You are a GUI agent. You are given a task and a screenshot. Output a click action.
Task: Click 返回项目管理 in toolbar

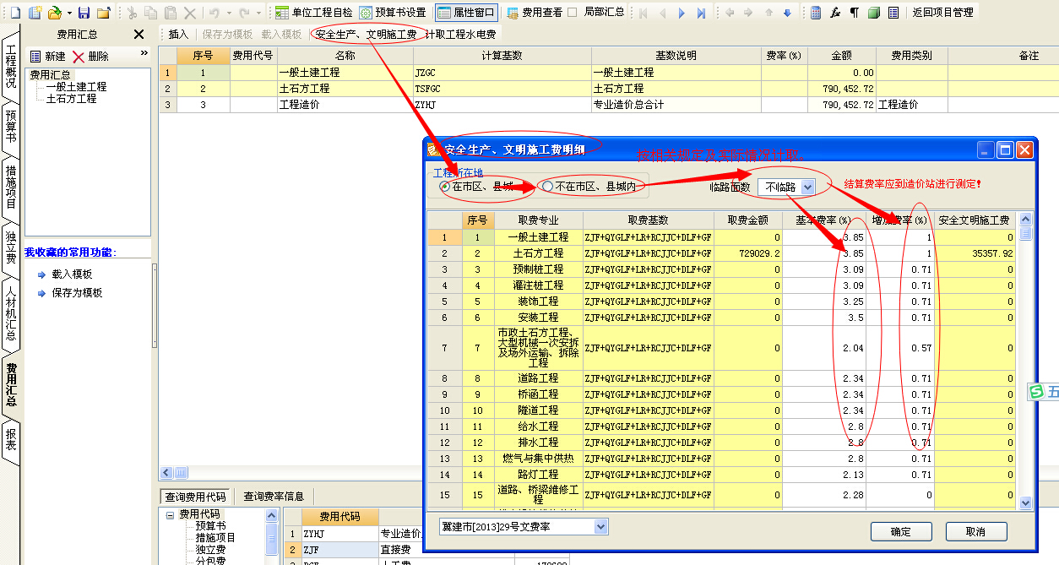coord(943,13)
